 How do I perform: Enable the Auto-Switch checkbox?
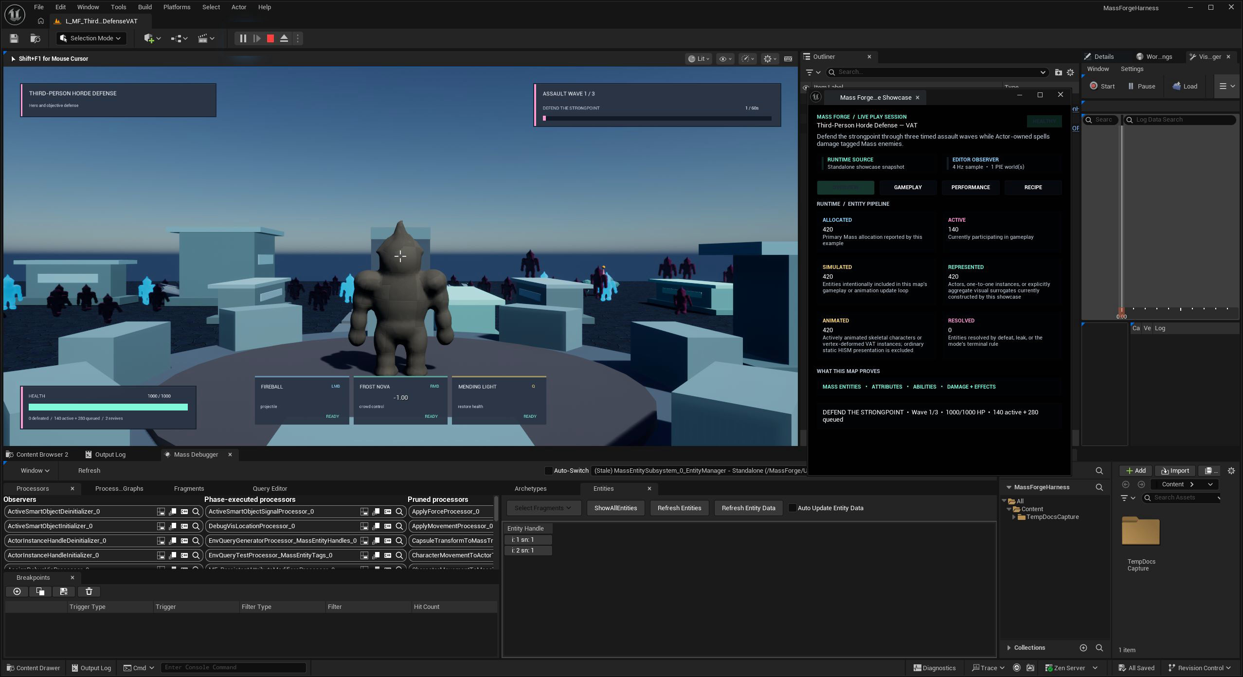coord(548,471)
